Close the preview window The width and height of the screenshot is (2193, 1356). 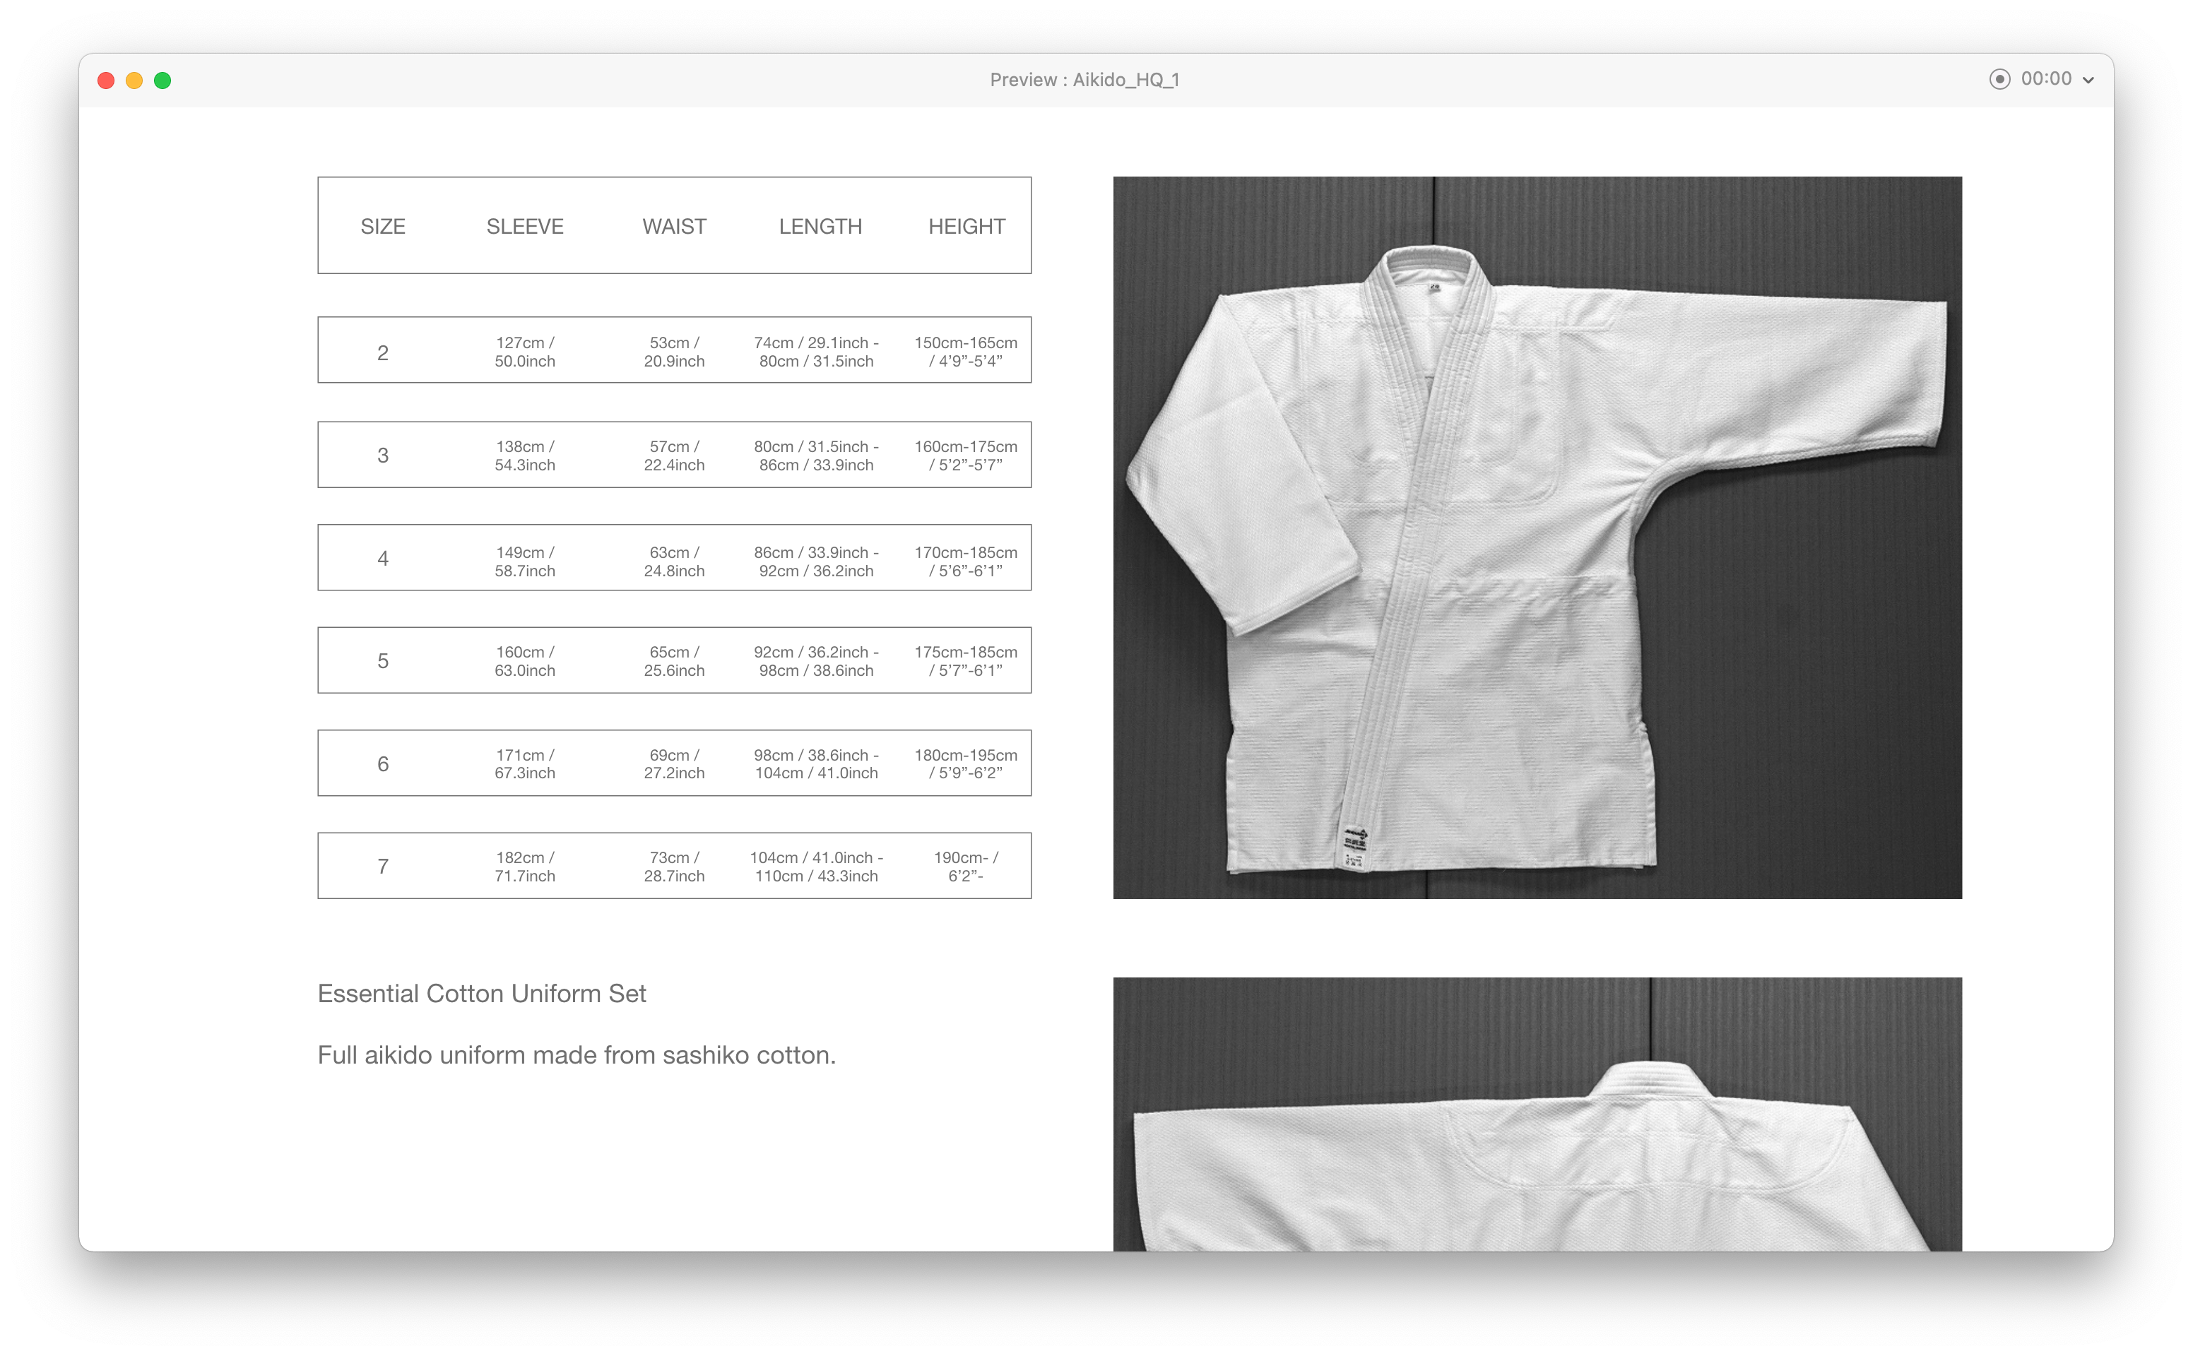[106, 81]
